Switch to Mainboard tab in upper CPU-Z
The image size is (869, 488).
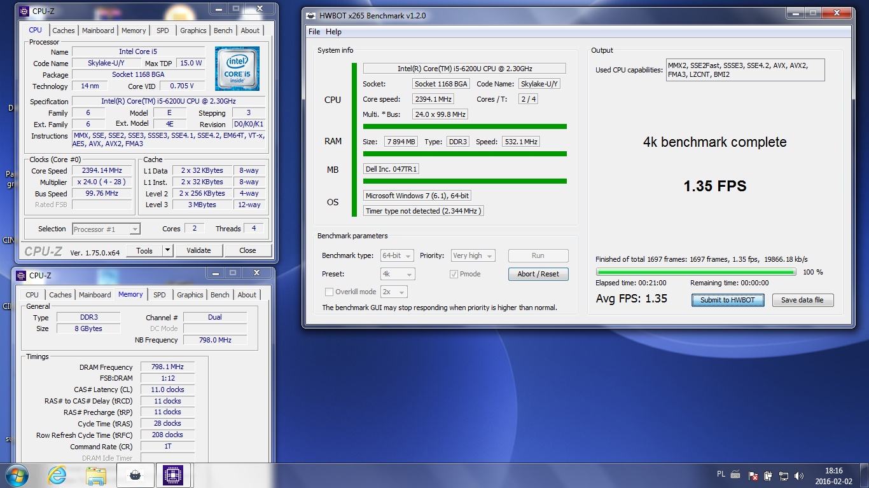tap(98, 30)
